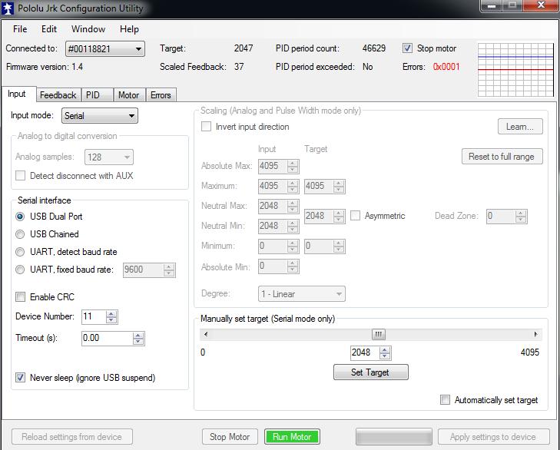Click Reset to full range button
The height and width of the screenshot is (450, 560).
coord(502,157)
